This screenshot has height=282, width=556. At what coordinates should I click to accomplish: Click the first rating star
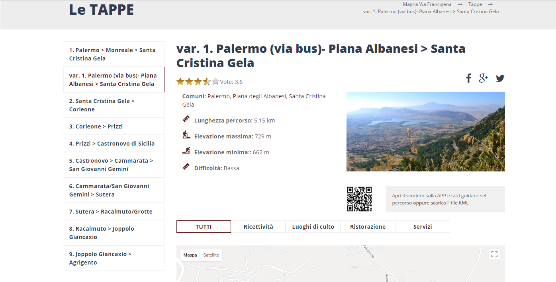180,82
